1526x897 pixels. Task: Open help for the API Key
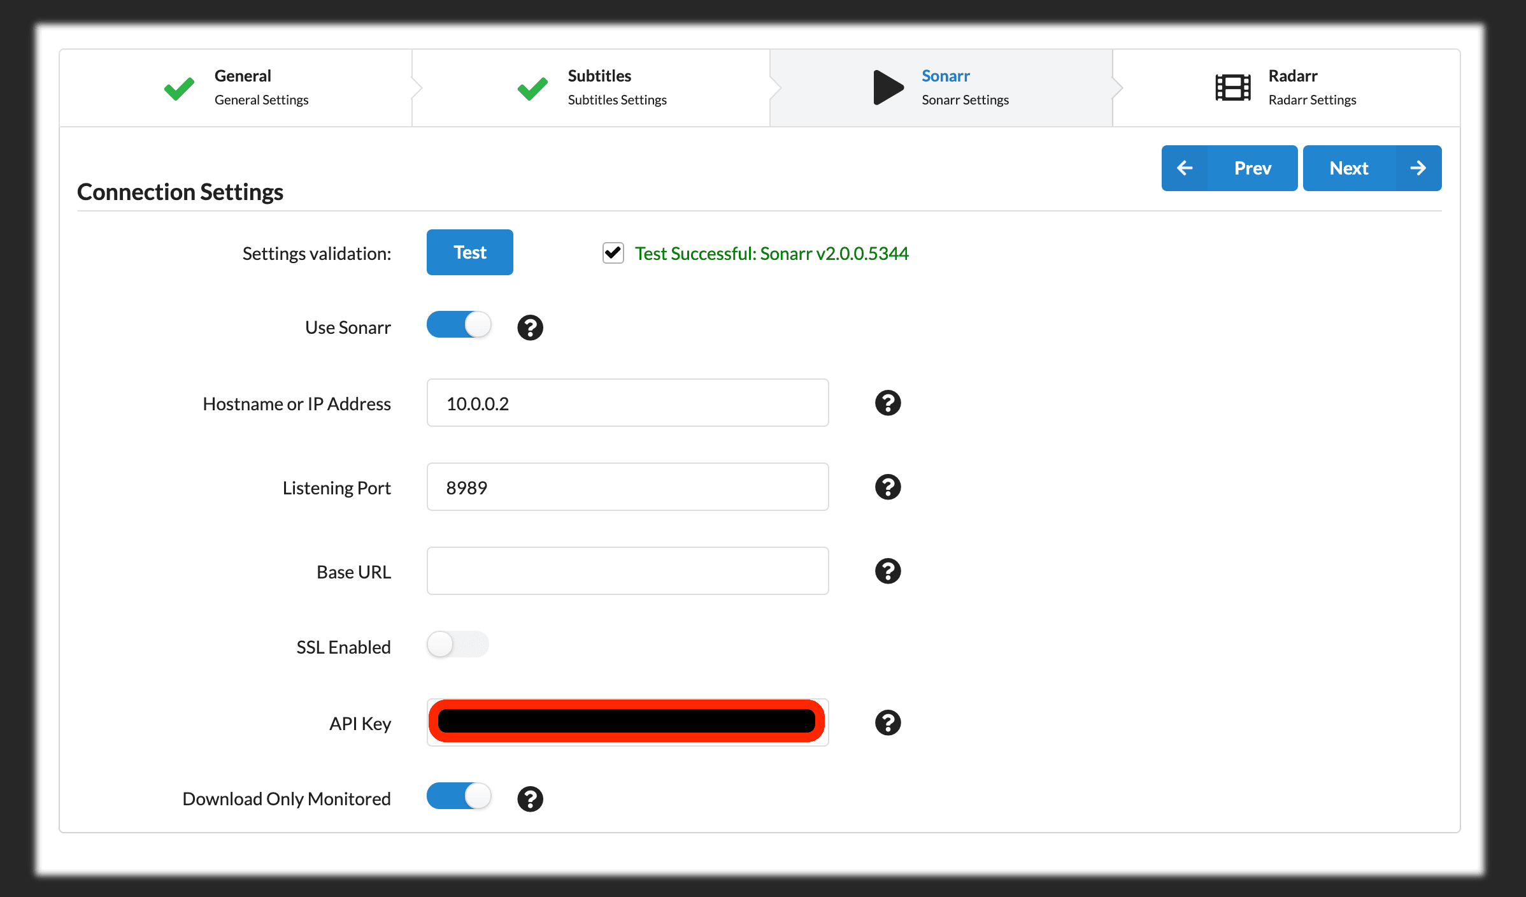point(888,722)
